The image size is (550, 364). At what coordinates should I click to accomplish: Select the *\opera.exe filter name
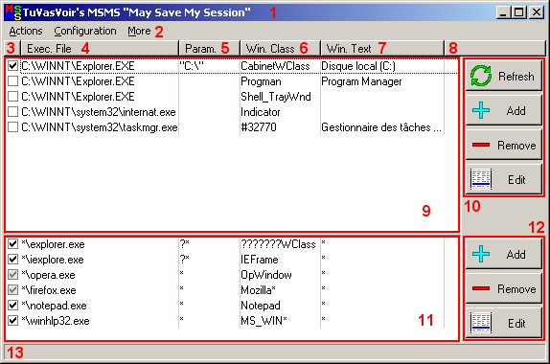pos(48,275)
